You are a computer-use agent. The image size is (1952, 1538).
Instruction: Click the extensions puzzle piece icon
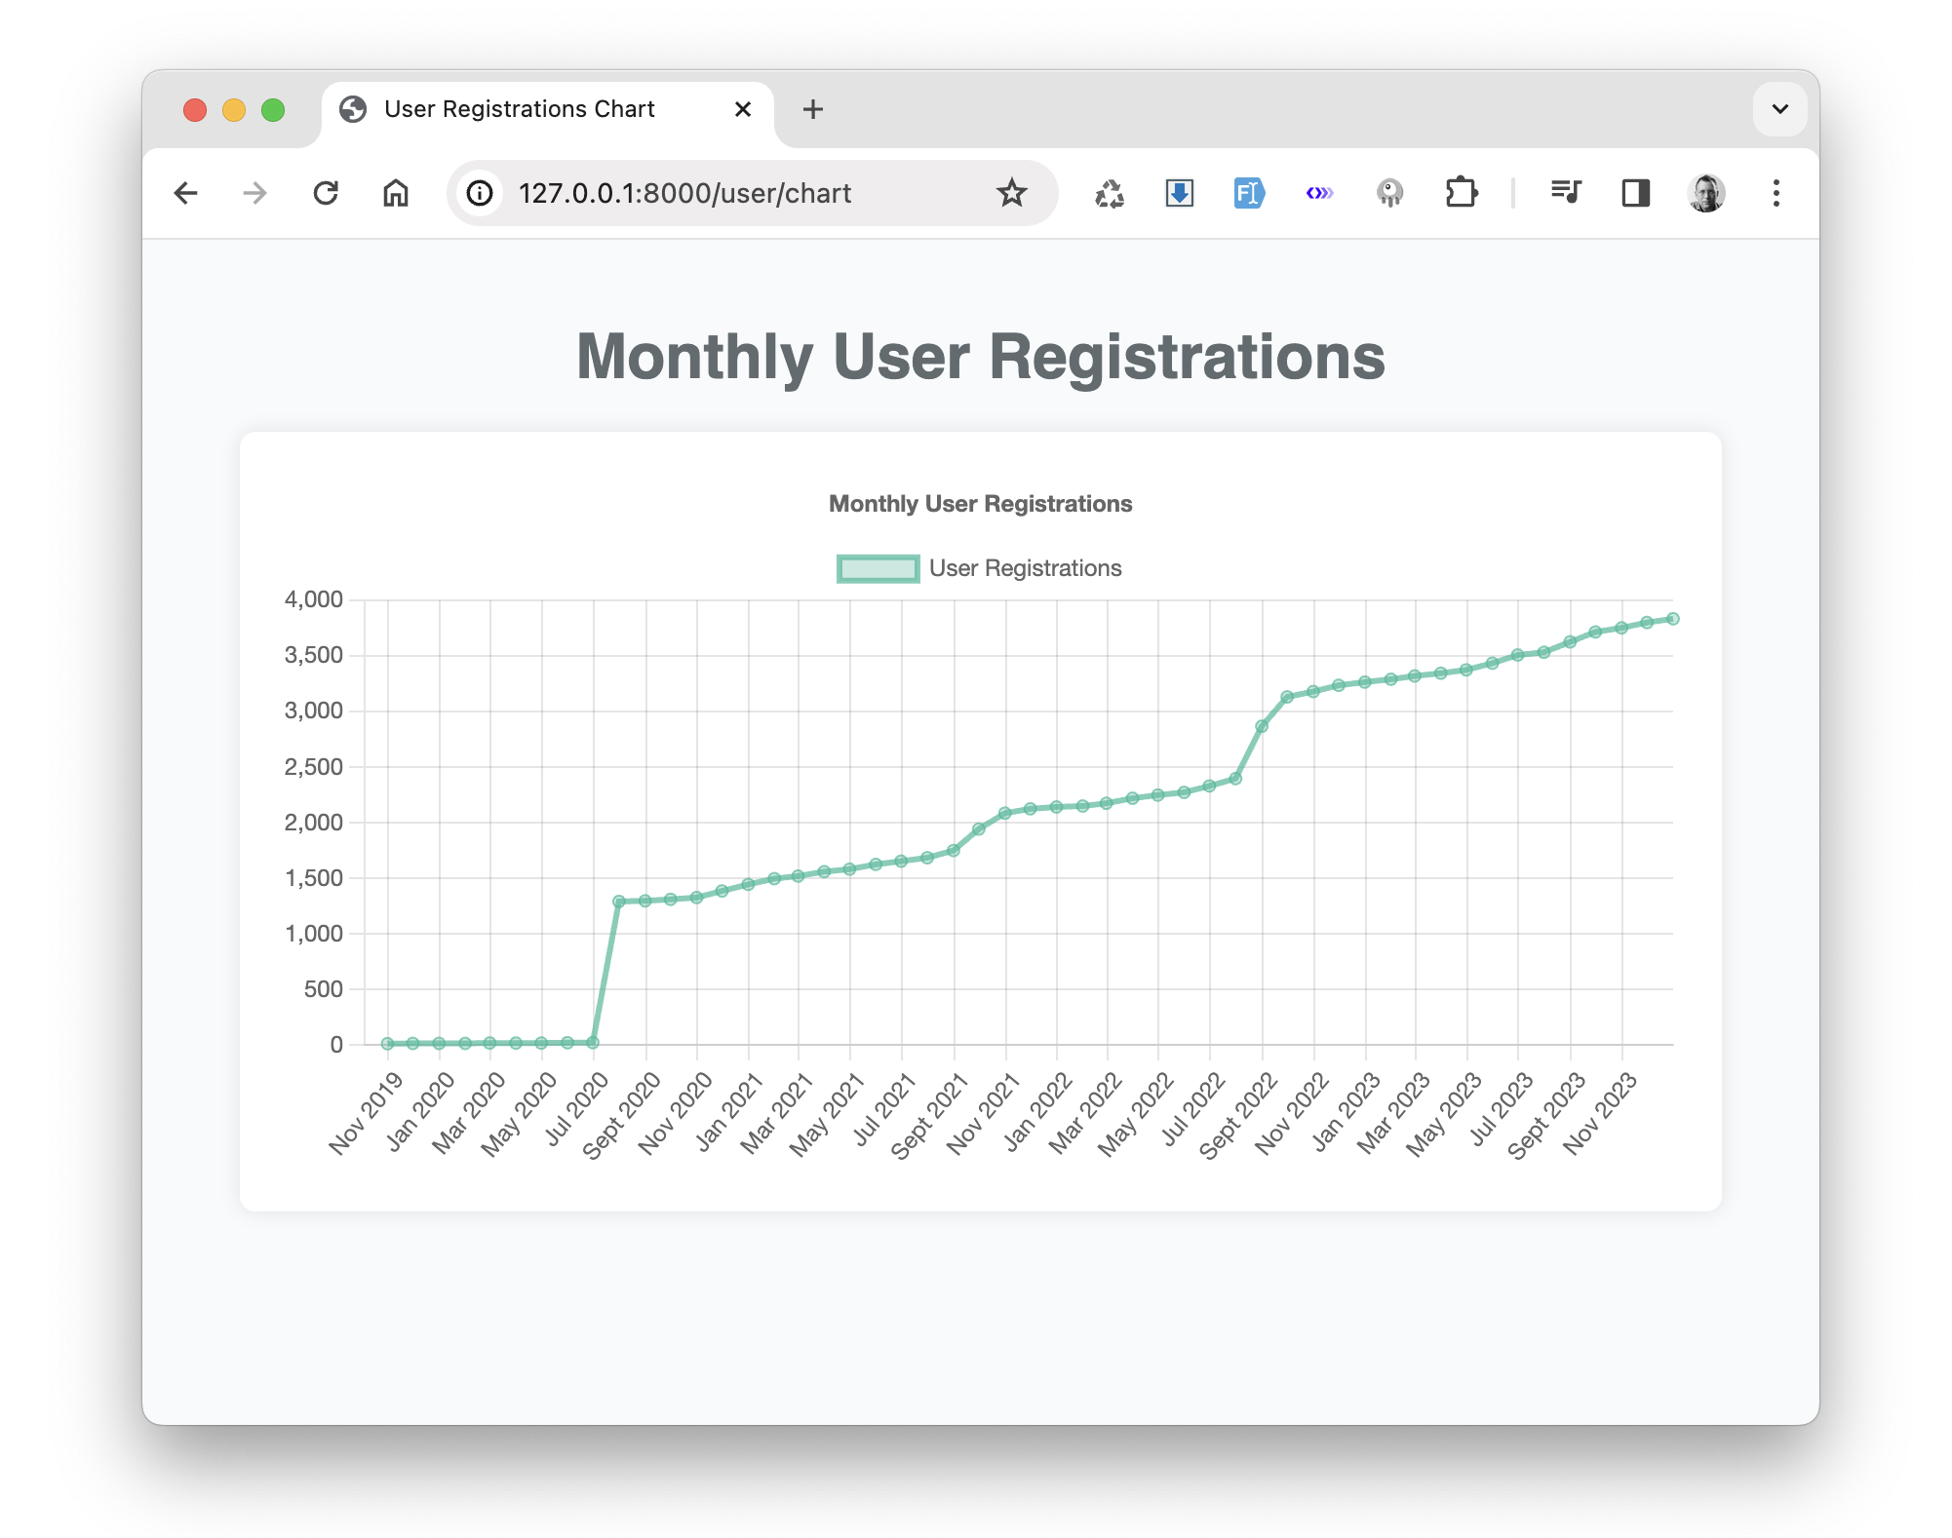[x=1460, y=190]
